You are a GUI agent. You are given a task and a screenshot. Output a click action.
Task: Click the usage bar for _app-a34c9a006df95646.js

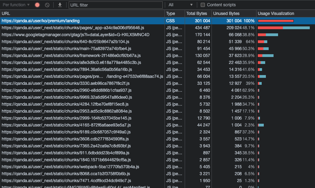(284, 28)
